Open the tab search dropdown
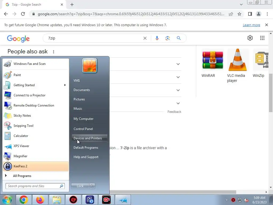This screenshot has width=273, height=205. 241,5
